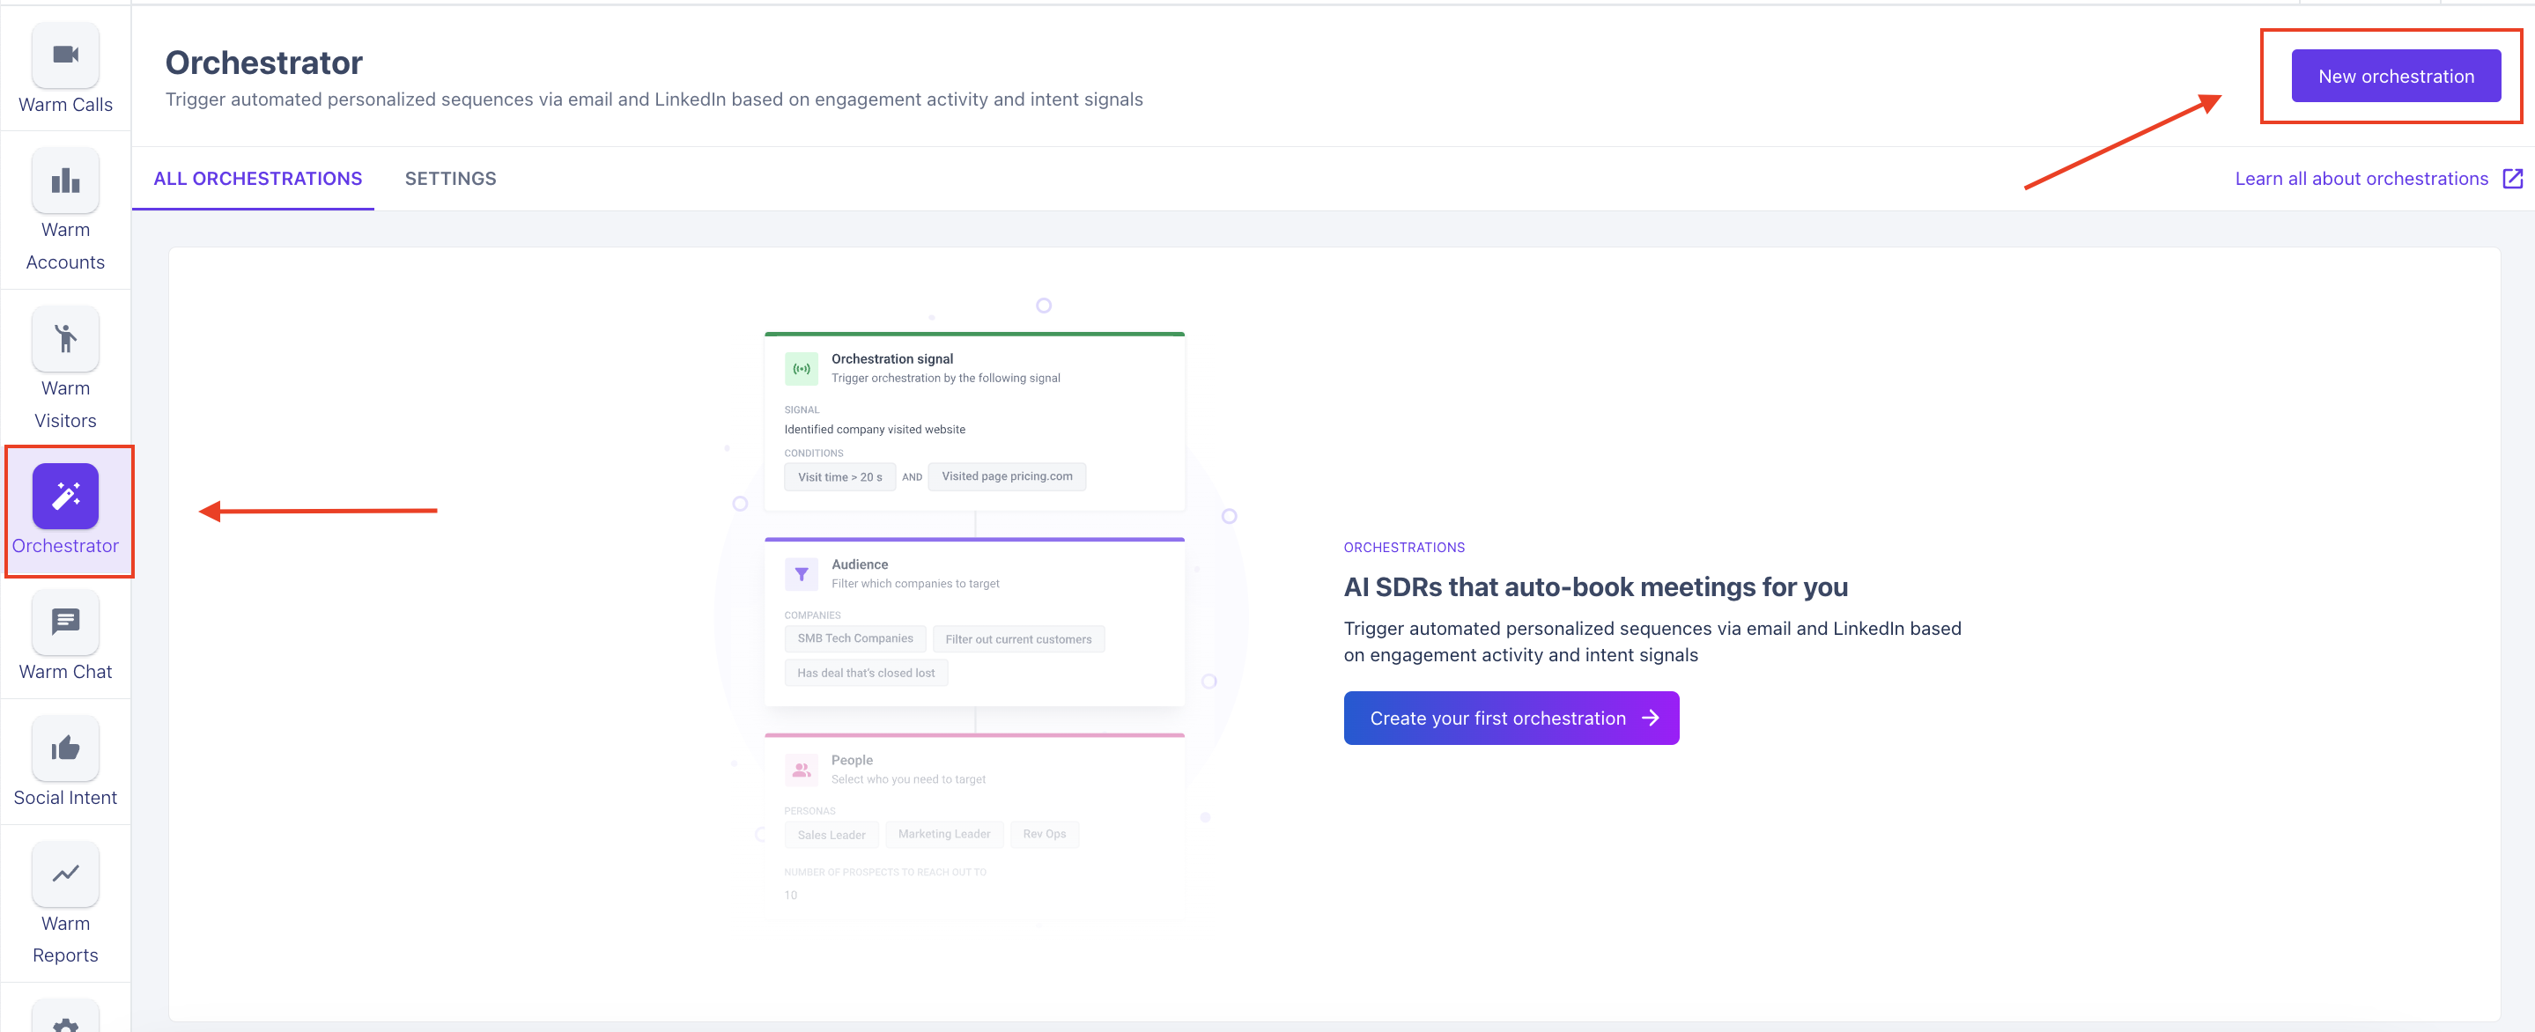Click the SMB Tech Companies chip
Viewport: 2535px width, 1032px height.
[x=854, y=638]
